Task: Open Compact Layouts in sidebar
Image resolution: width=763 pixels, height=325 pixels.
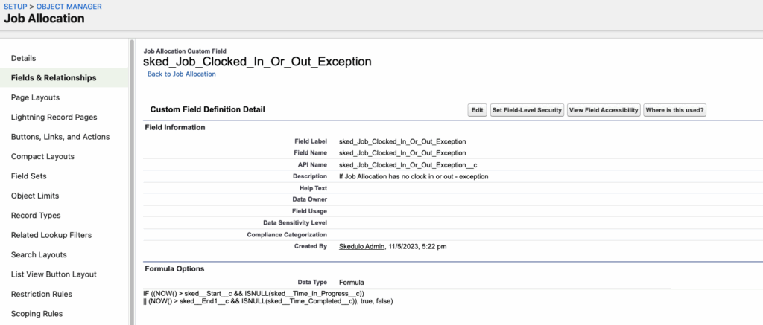Action: [x=42, y=156]
